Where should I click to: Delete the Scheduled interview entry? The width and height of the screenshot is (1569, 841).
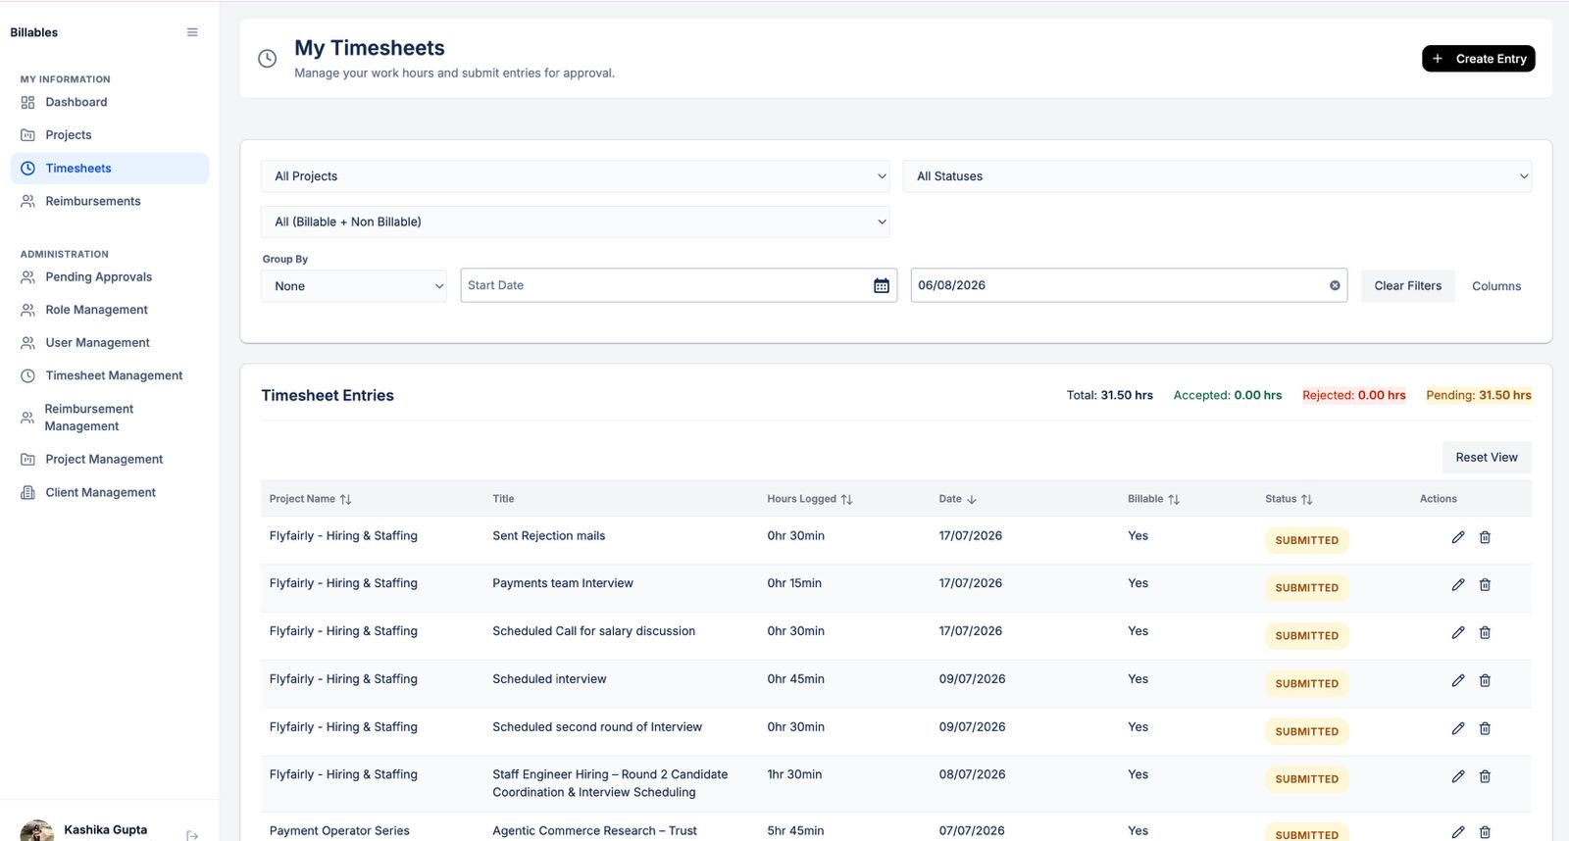tap(1485, 680)
